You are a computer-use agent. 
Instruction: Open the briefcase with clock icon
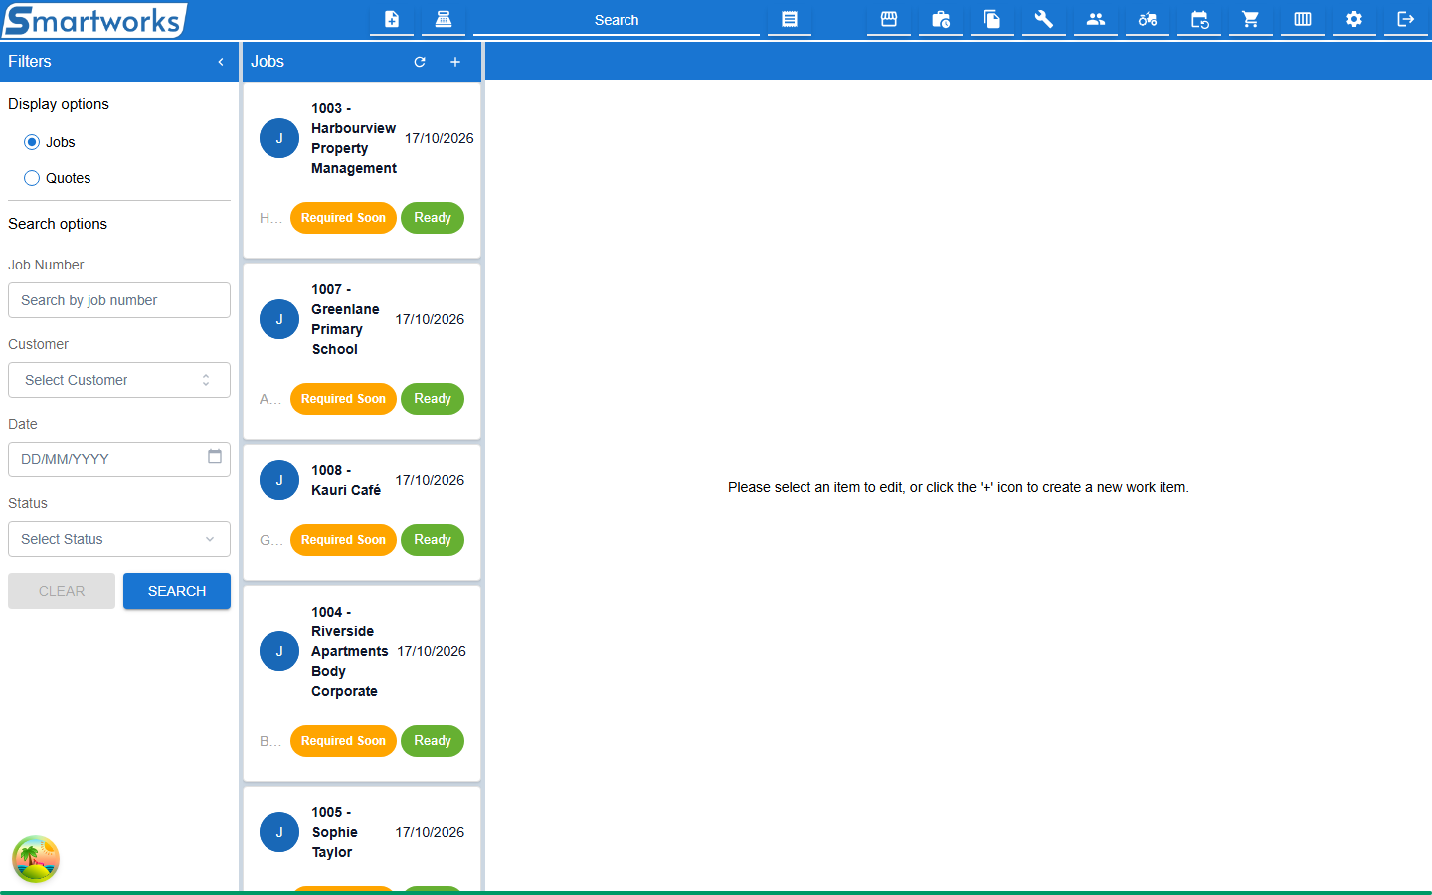[x=941, y=19]
